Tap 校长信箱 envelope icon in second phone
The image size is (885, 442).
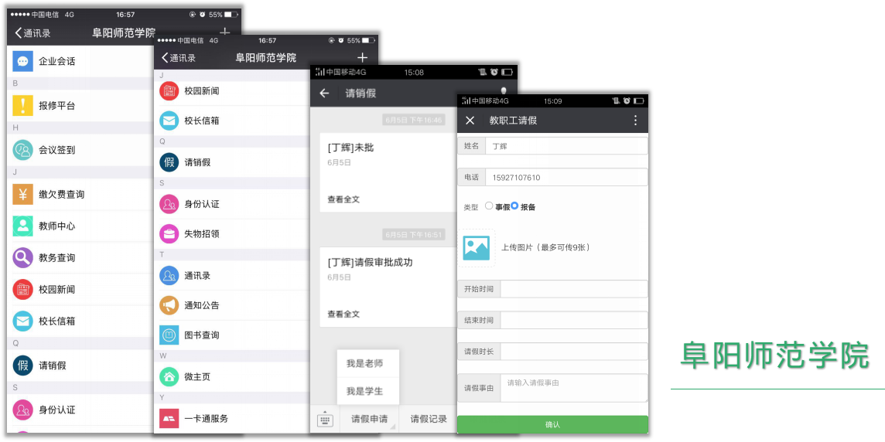point(169,121)
